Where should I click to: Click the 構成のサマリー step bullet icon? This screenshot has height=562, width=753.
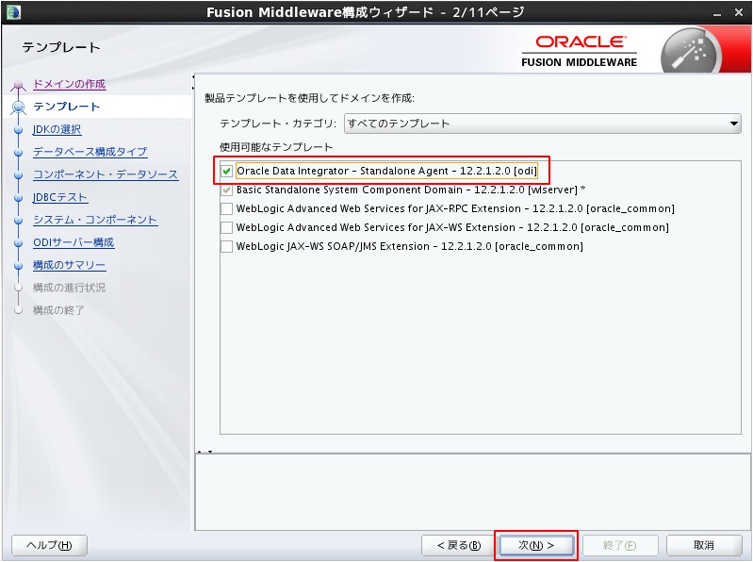click(18, 266)
